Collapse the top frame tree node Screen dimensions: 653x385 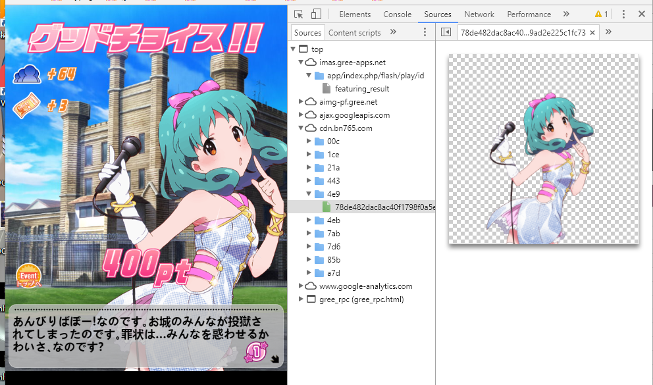pyautogui.click(x=293, y=49)
